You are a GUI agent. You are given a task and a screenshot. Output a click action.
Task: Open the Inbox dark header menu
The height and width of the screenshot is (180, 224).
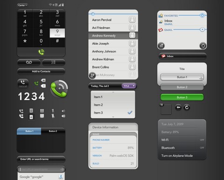pos(182,56)
